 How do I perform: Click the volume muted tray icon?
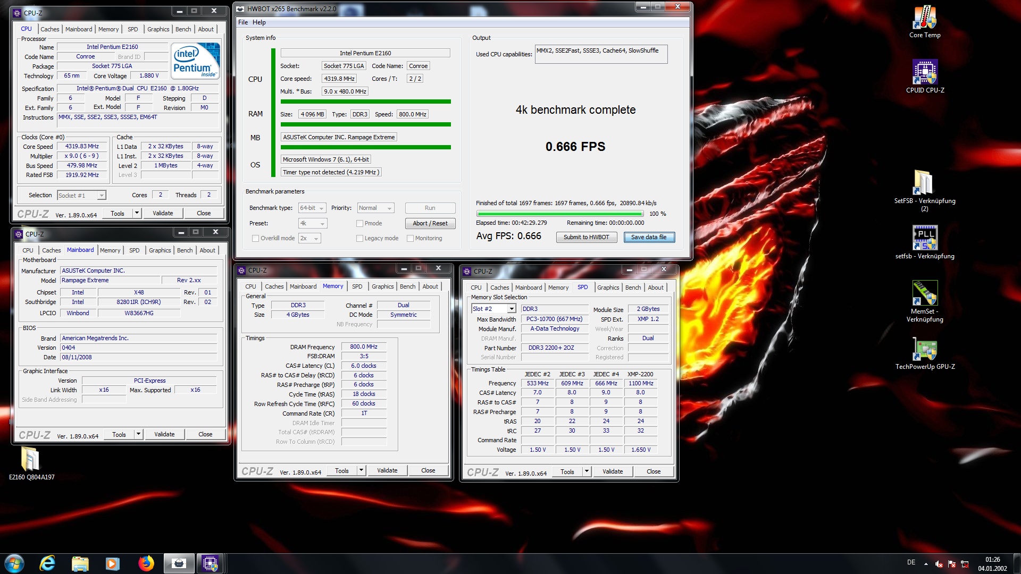point(939,564)
